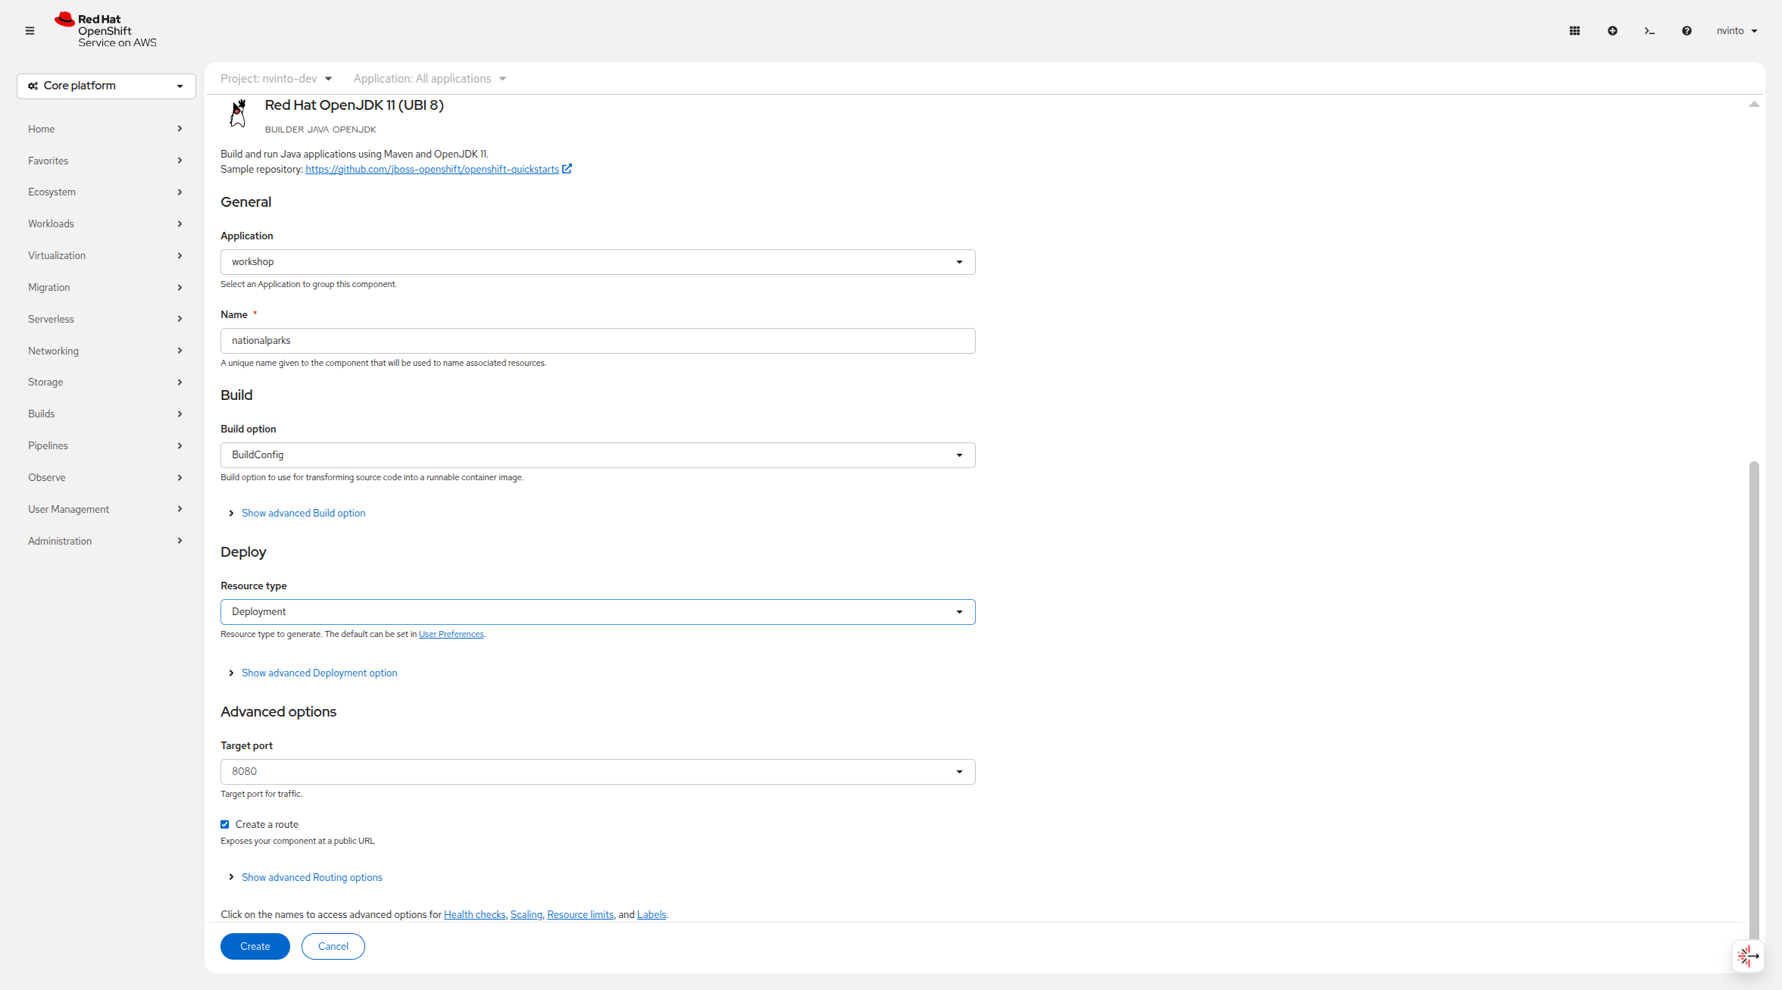Open the Labels advanced options
The height and width of the screenshot is (990, 1782).
(652, 915)
